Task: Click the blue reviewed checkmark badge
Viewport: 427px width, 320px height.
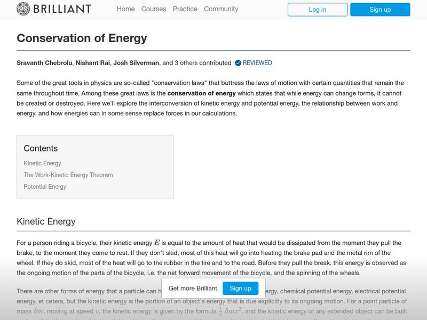Action: (x=238, y=63)
